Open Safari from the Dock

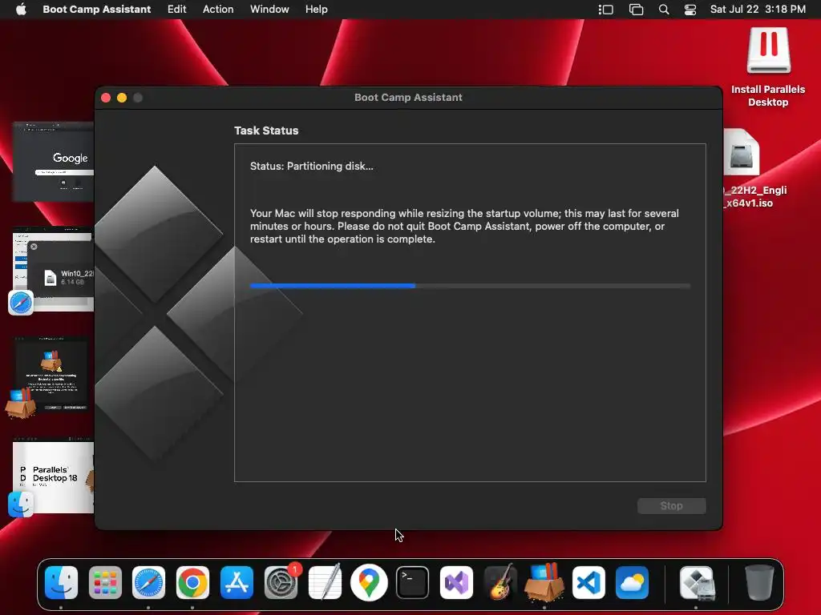pyautogui.click(x=148, y=583)
